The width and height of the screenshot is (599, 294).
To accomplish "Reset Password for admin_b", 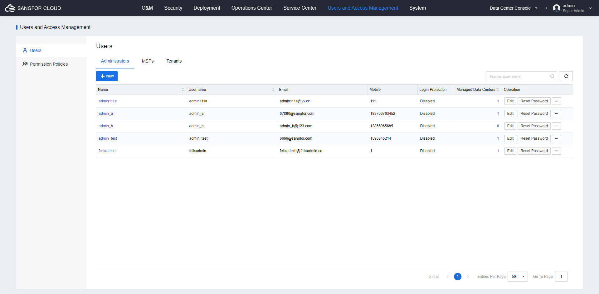I will point(534,126).
